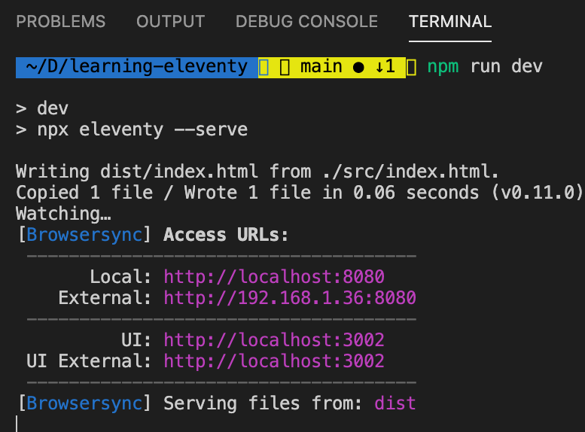Open the UI External localhost:3002 link
Screen dimensions: 585x432
[274, 361]
